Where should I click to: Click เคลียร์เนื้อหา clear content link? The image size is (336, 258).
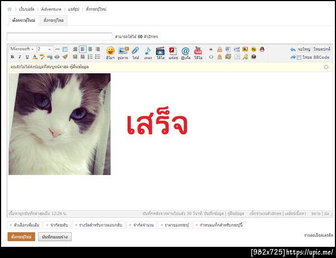(x=295, y=213)
